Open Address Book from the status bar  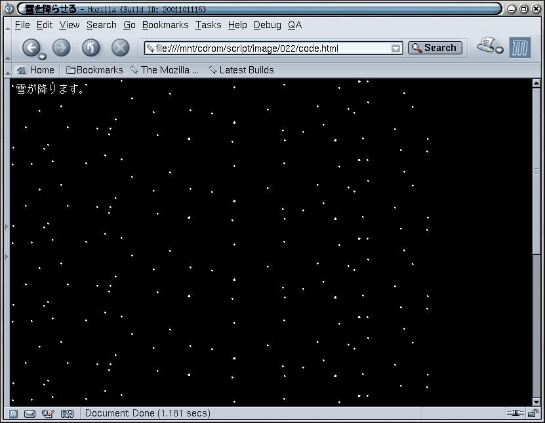67,413
